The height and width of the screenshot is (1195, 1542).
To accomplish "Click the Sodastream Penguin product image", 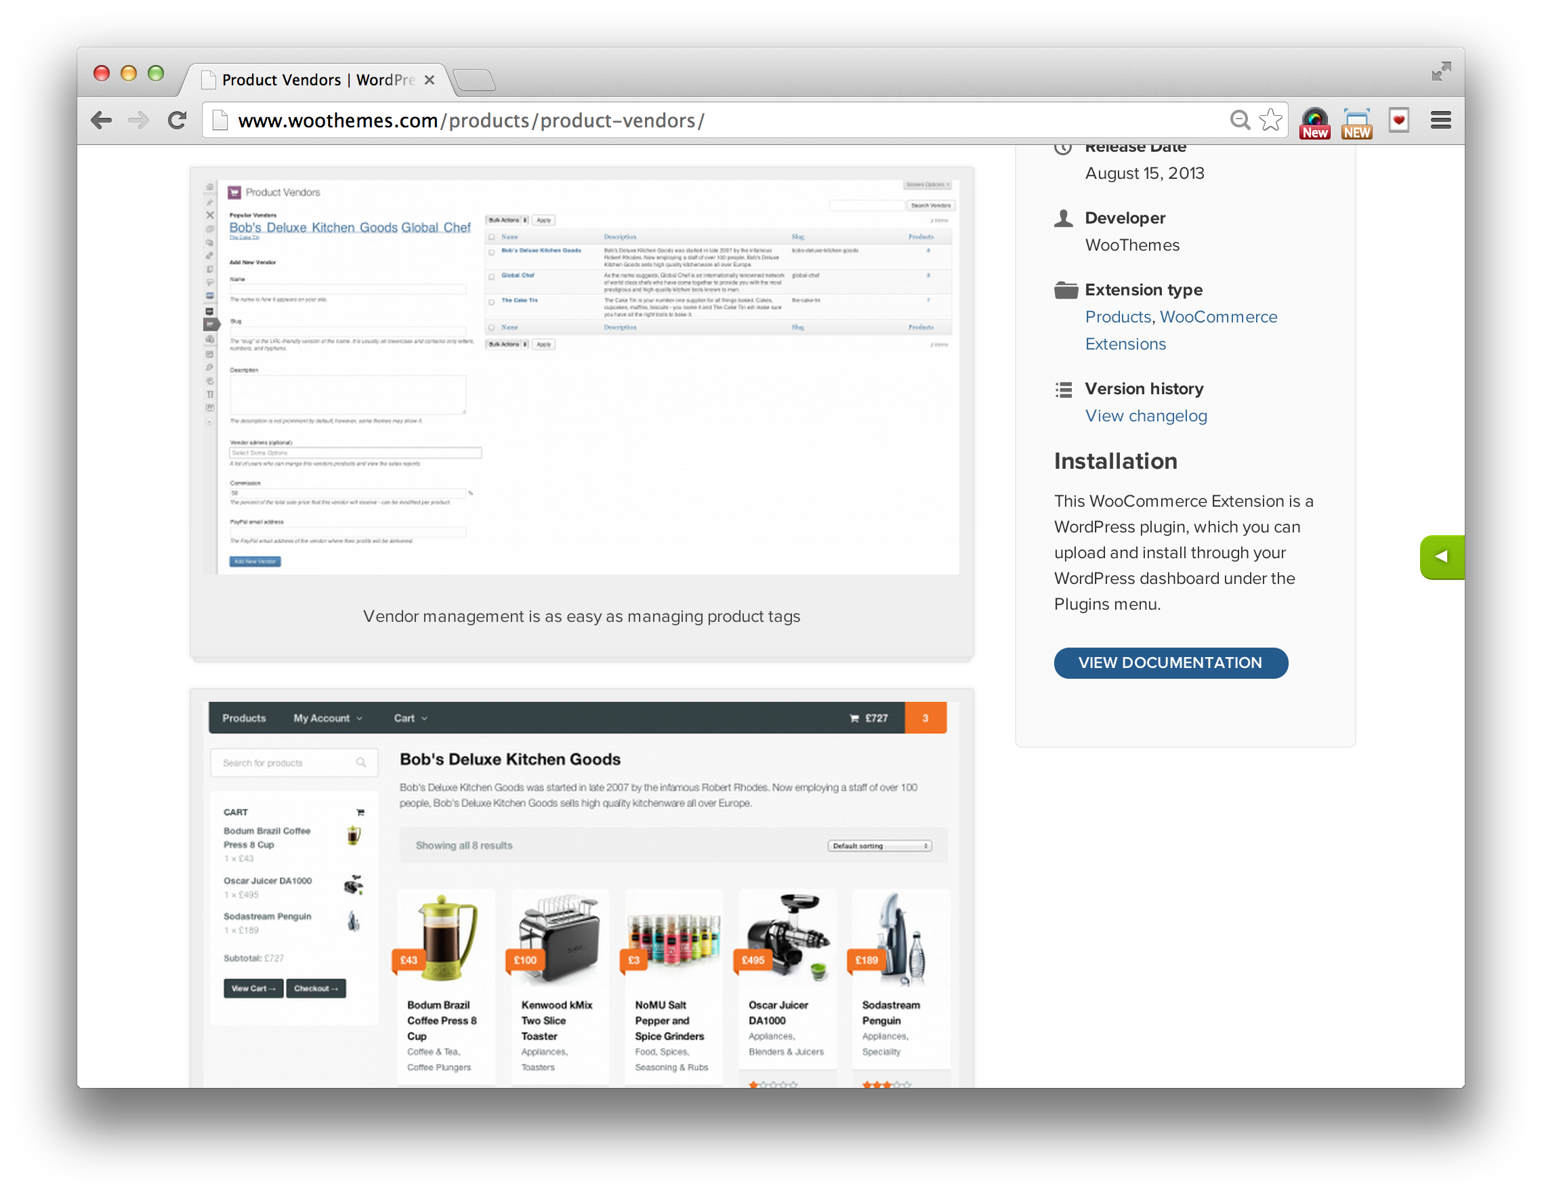I will tap(901, 938).
